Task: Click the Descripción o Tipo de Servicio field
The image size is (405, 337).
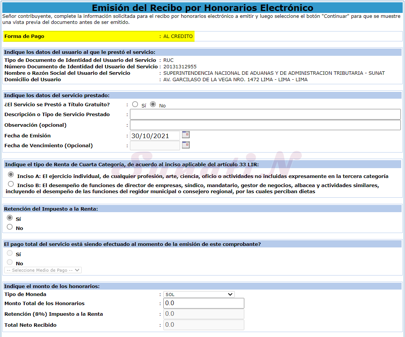Action: (x=265, y=114)
